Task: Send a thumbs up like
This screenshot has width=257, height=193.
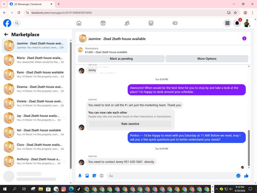Action: tap(246, 176)
